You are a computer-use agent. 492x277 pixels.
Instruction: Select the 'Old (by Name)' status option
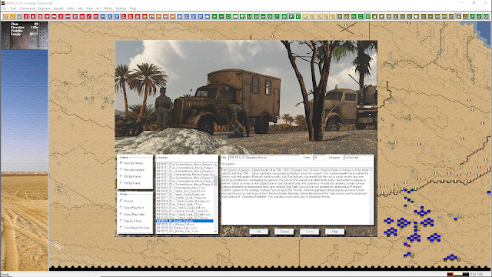tap(121, 176)
